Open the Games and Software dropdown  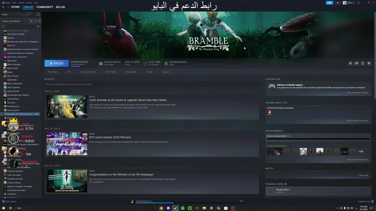click(14, 21)
